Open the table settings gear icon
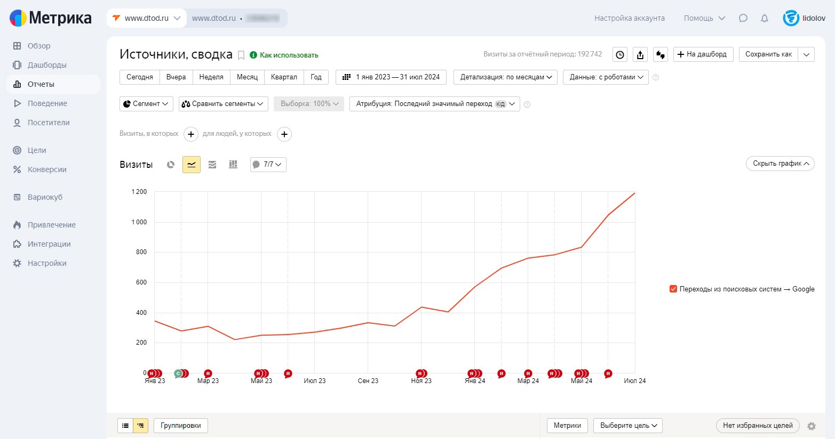The image size is (835, 439). (x=812, y=426)
